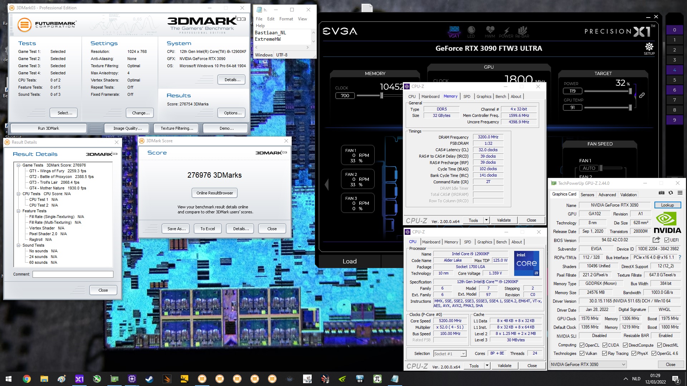Toggle the OpenGL 4.6 checkbox

pyautogui.click(x=654, y=353)
